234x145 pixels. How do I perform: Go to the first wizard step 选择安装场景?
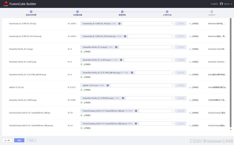pos(31,12)
